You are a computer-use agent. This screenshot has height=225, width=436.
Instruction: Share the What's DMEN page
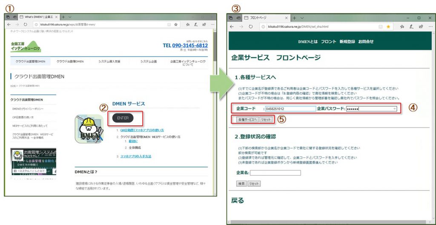click(x=204, y=24)
